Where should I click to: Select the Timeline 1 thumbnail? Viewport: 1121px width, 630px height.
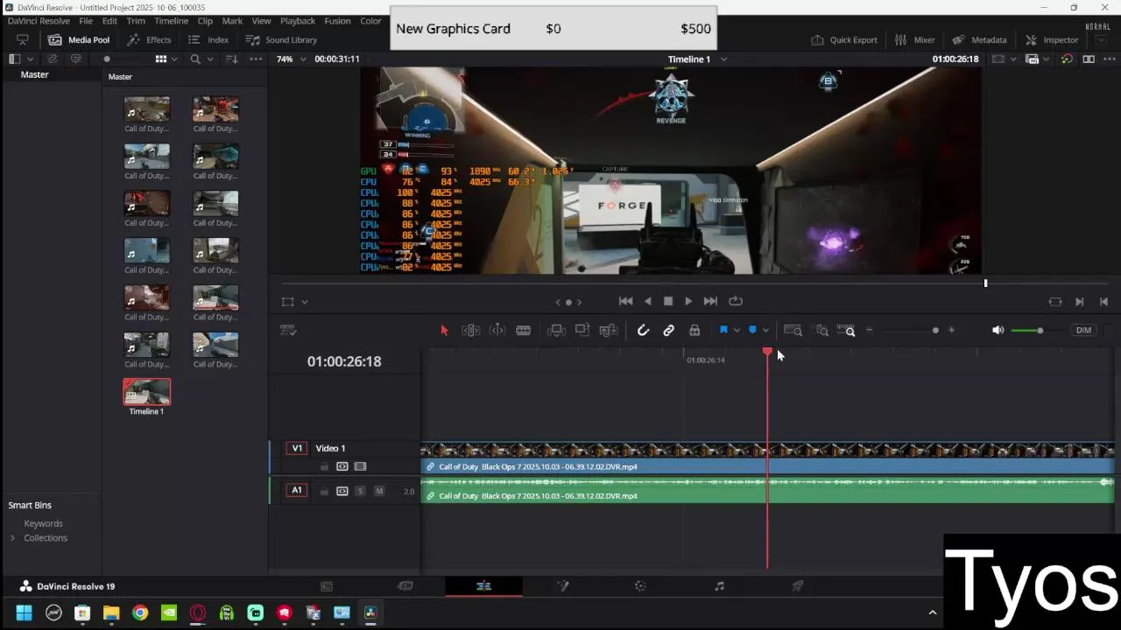146,393
